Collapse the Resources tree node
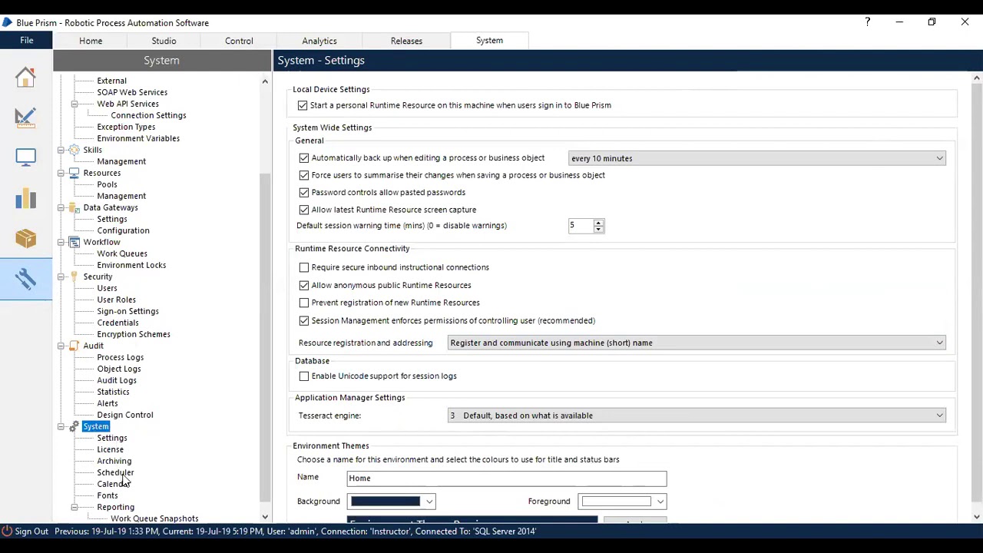Viewport: 983px width, 553px height. pos(61,173)
